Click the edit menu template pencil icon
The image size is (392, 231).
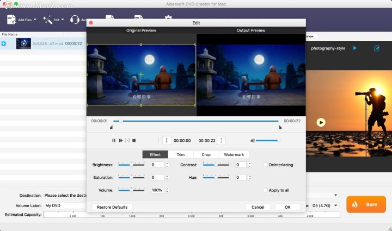pyautogui.click(x=376, y=48)
